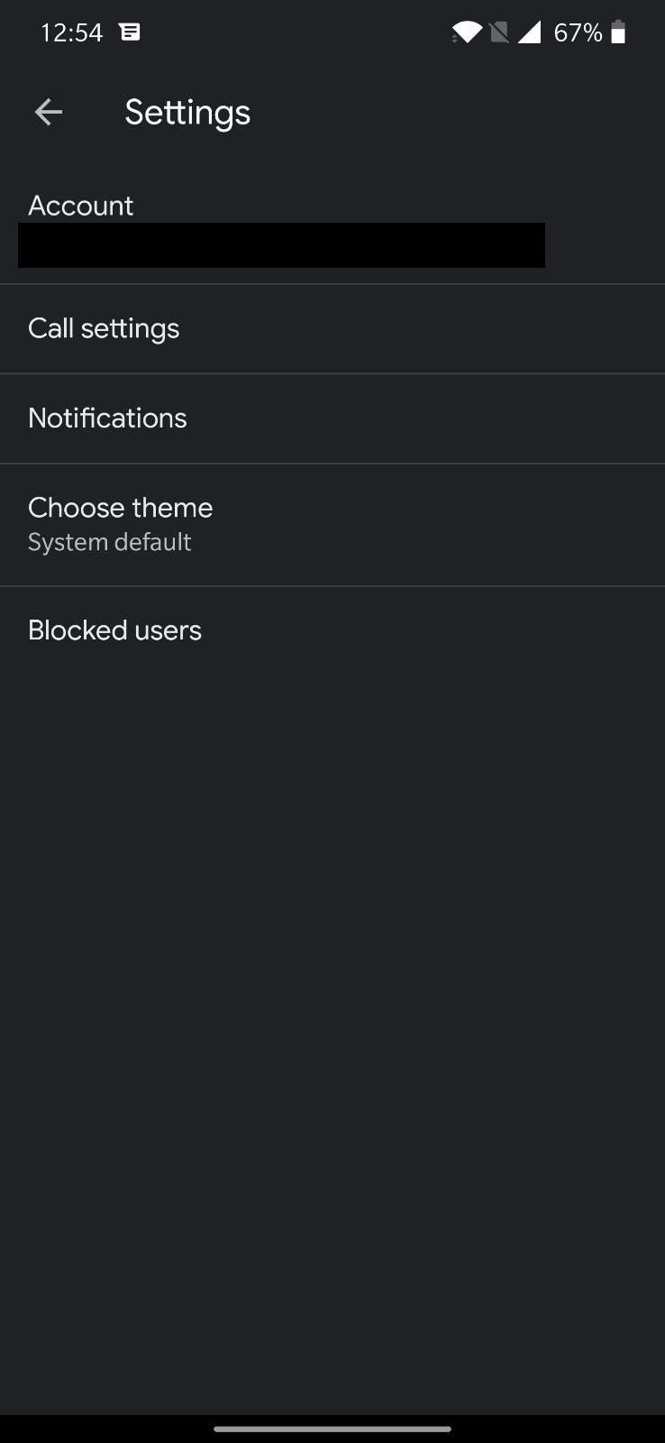Tap the bottom navigation gesture bar
665x1443 pixels.
[x=332, y=1429]
